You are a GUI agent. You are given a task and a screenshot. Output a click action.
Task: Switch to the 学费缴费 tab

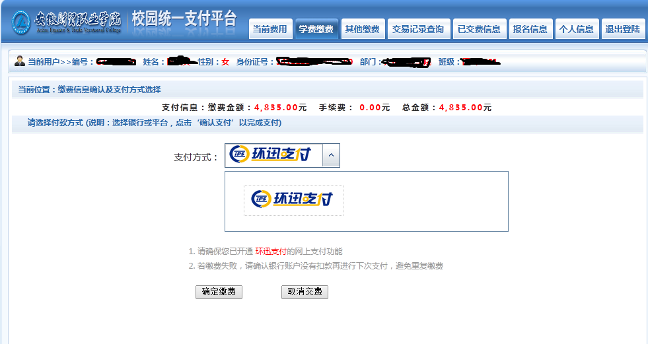click(316, 29)
